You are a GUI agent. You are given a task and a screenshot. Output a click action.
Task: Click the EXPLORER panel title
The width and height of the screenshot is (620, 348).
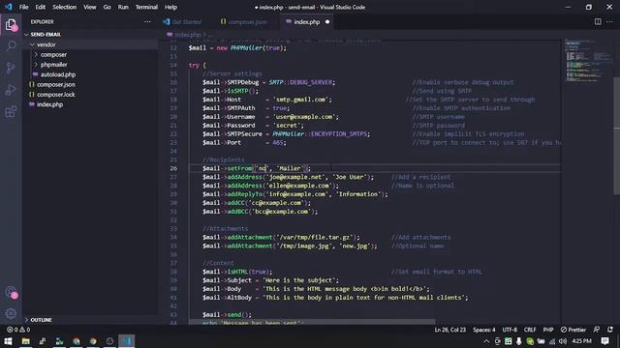[x=43, y=21]
